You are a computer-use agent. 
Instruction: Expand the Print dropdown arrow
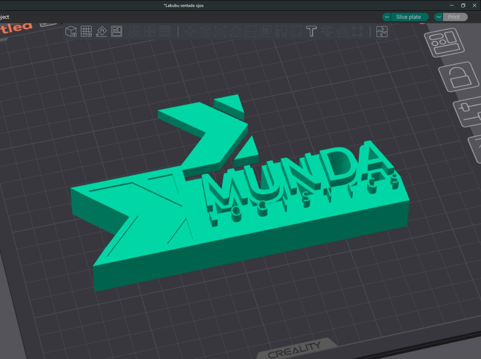tap(438, 17)
